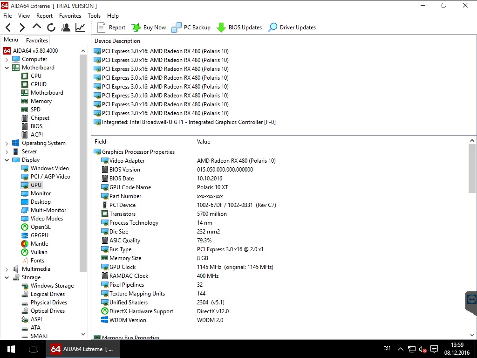Screen dimensions: 477x358
Task: Expand the Server tree node
Action: [x=7, y=151]
